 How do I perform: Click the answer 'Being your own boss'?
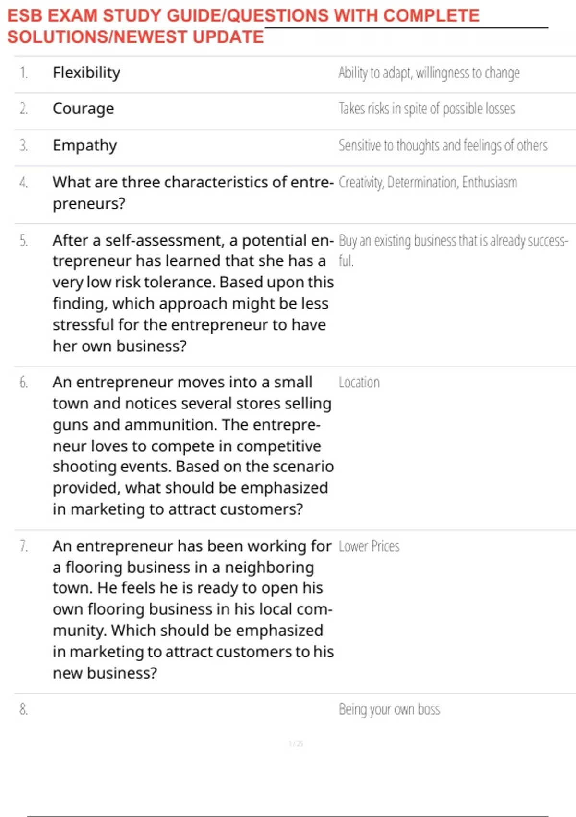pos(389,709)
